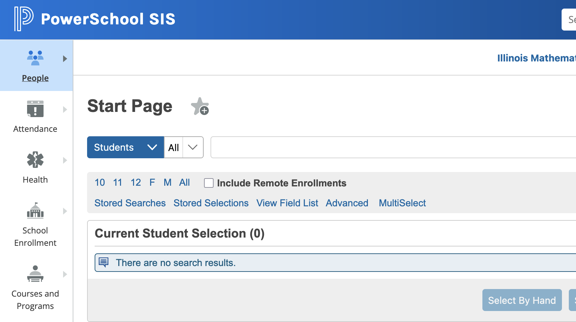Click the Select By Hand button

click(522, 300)
